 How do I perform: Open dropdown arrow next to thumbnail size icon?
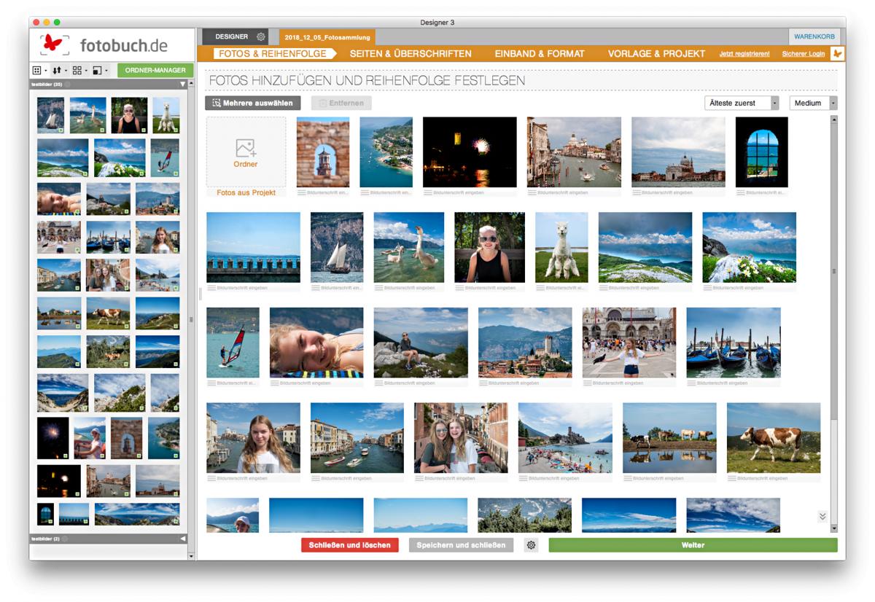tap(106, 71)
